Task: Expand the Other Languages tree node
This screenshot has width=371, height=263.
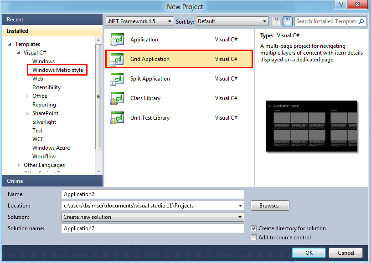Action: coord(19,165)
